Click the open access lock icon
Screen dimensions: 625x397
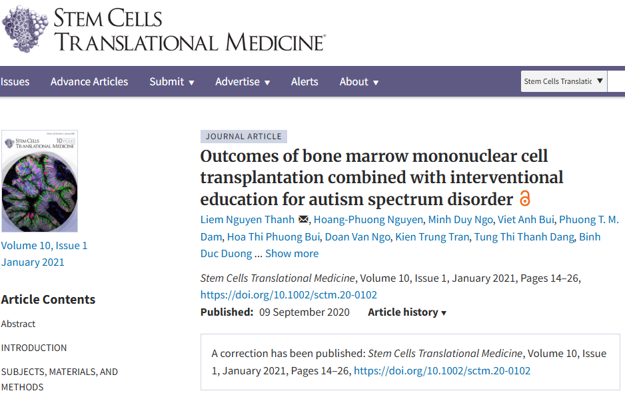pos(525,198)
